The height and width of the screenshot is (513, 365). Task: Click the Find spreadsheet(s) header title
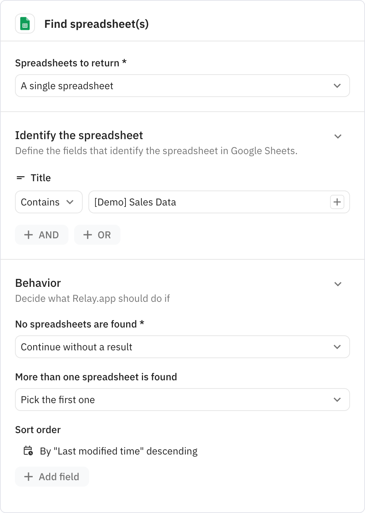pyautogui.click(x=97, y=24)
